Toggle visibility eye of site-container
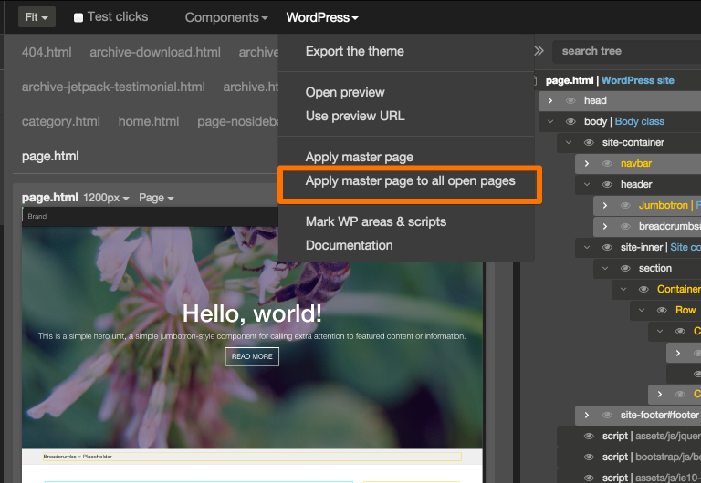 coord(589,142)
